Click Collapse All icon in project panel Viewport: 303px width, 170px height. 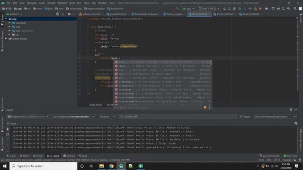pos(63,14)
